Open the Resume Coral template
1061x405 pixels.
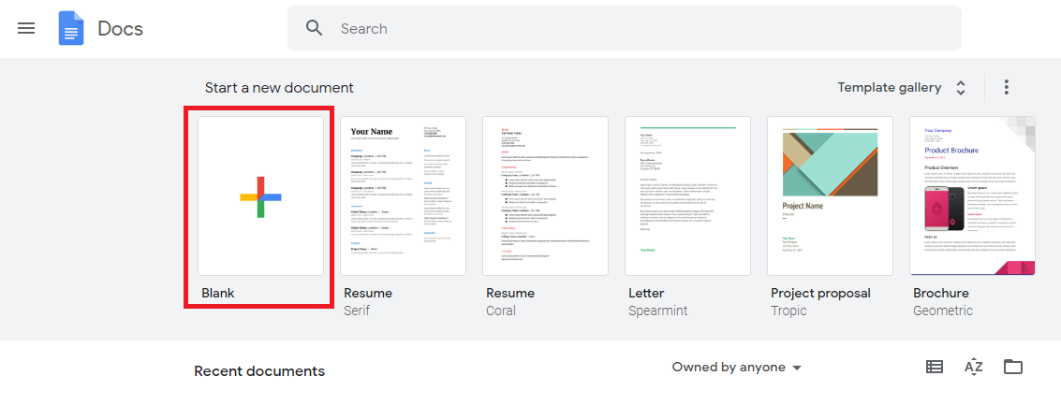pyautogui.click(x=545, y=195)
